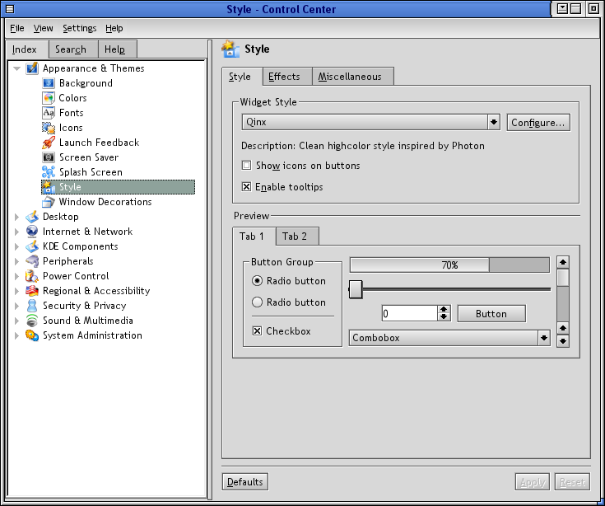Click the Style header icon in right pane
This screenshot has height=506, width=605.
pyautogui.click(x=230, y=49)
